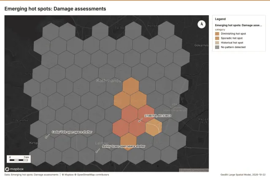This screenshot has width=270, height=180.
Task: Click the Lalitpur city label
Action: coord(102,143)
